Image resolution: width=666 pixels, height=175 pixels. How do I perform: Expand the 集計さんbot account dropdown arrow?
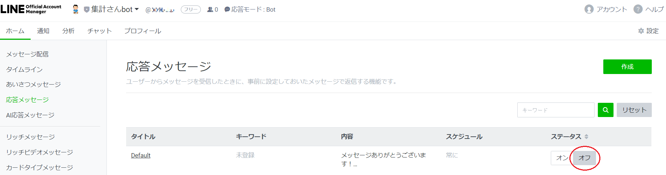click(x=137, y=9)
